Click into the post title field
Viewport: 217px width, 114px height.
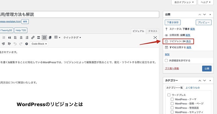coord(79,15)
